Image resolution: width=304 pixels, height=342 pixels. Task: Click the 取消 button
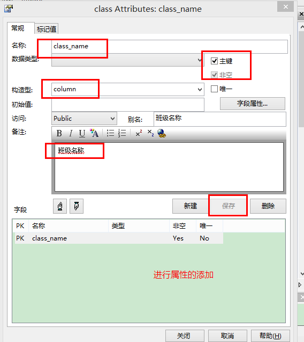point(227,336)
